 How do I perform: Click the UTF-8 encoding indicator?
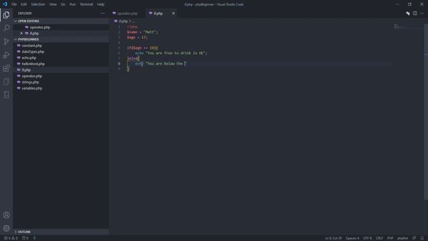[367, 238]
